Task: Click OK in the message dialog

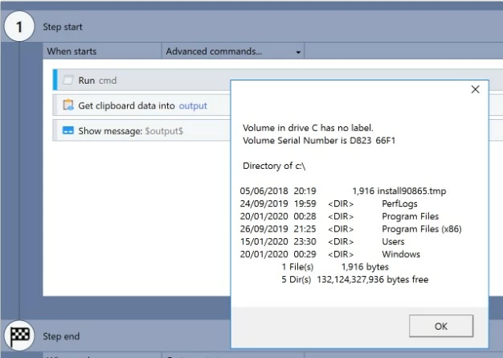Action: point(441,326)
